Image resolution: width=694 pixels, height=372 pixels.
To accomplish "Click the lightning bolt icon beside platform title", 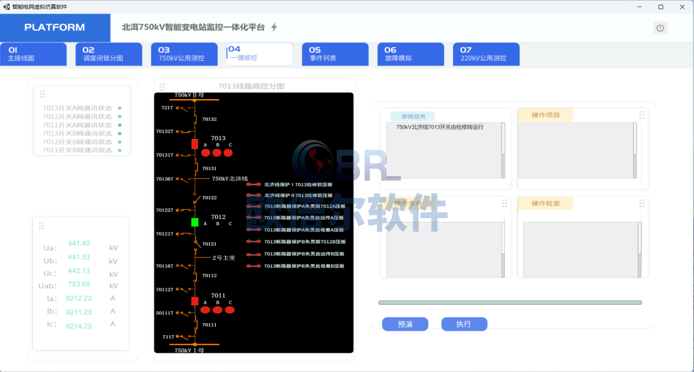I will coord(275,27).
